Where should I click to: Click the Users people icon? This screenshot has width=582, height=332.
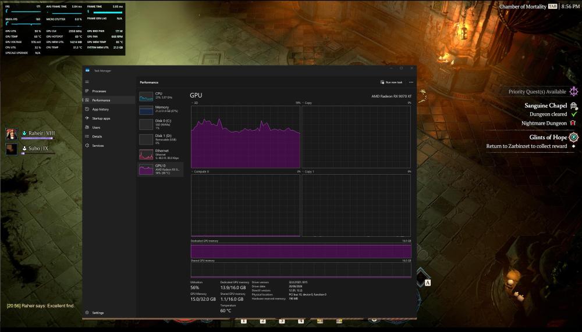87,127
